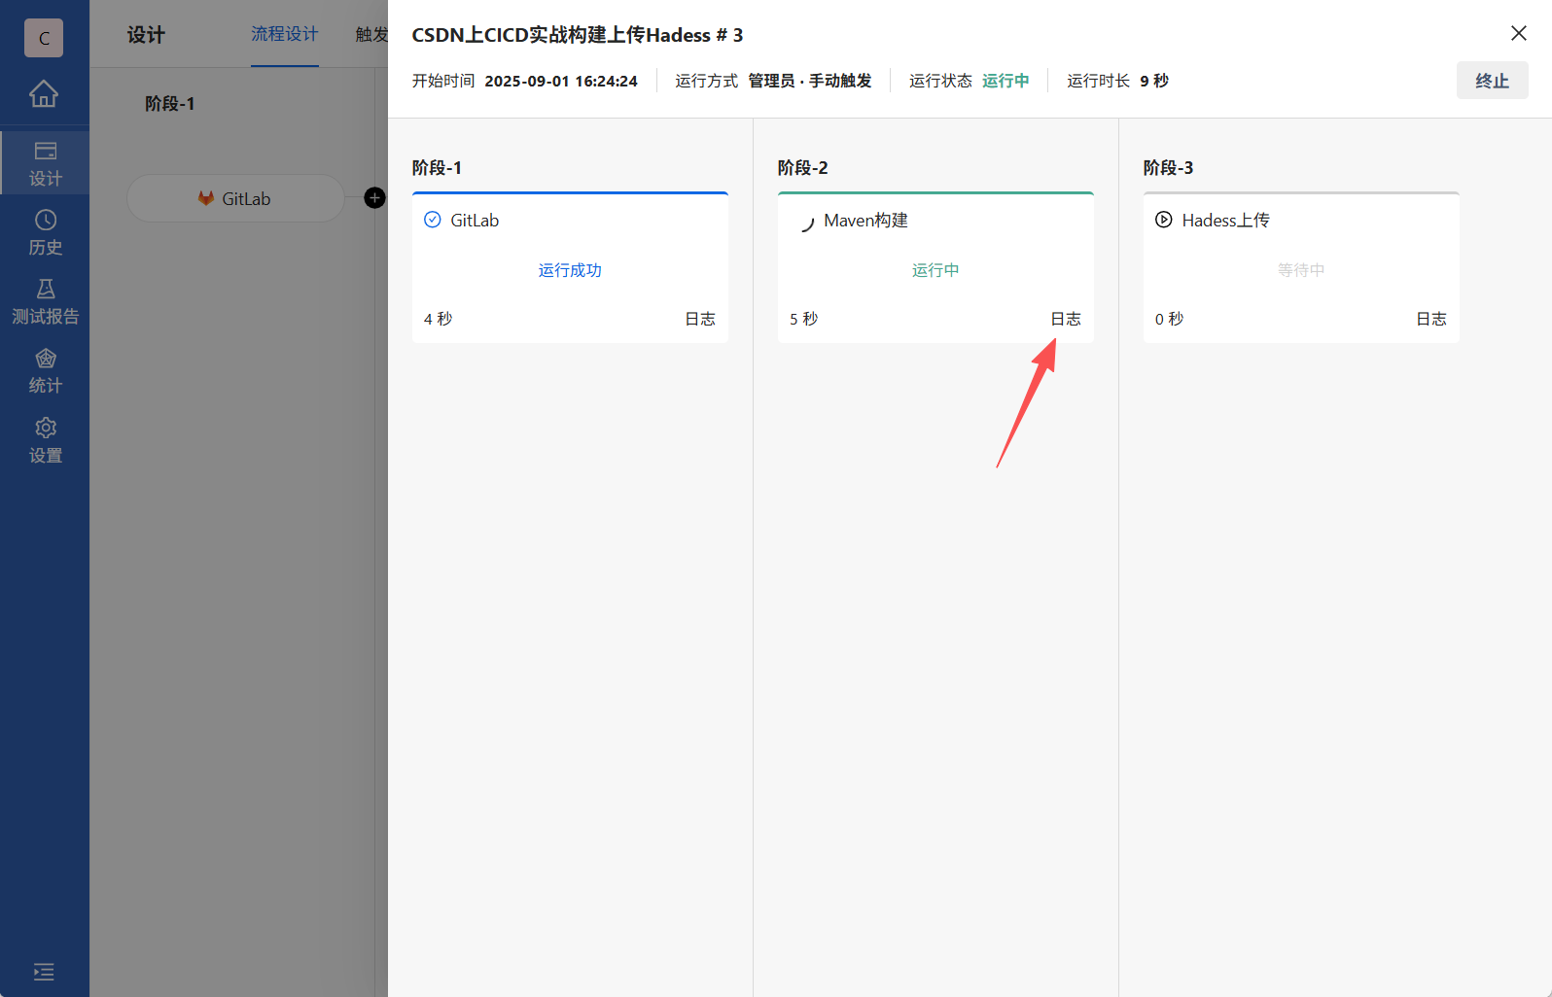Screen dimensions: 1552x997
Task: Click the 运行时长 9 秒 value
Action: pyautogui.click(x=1154, y=81)
